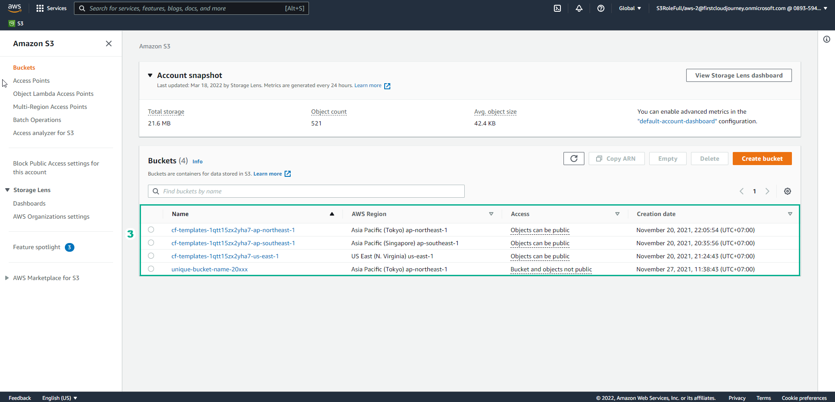Viewport: 835px width, 402px height.
Task: Go to previous page of buckets
Action: 741,191
